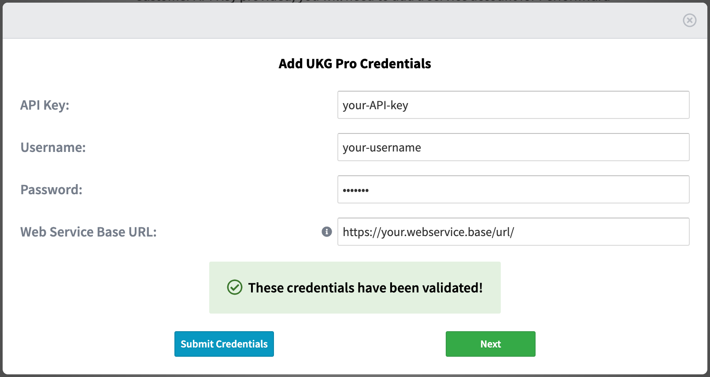
Task: Select the Password field
Action: point(513,189)
